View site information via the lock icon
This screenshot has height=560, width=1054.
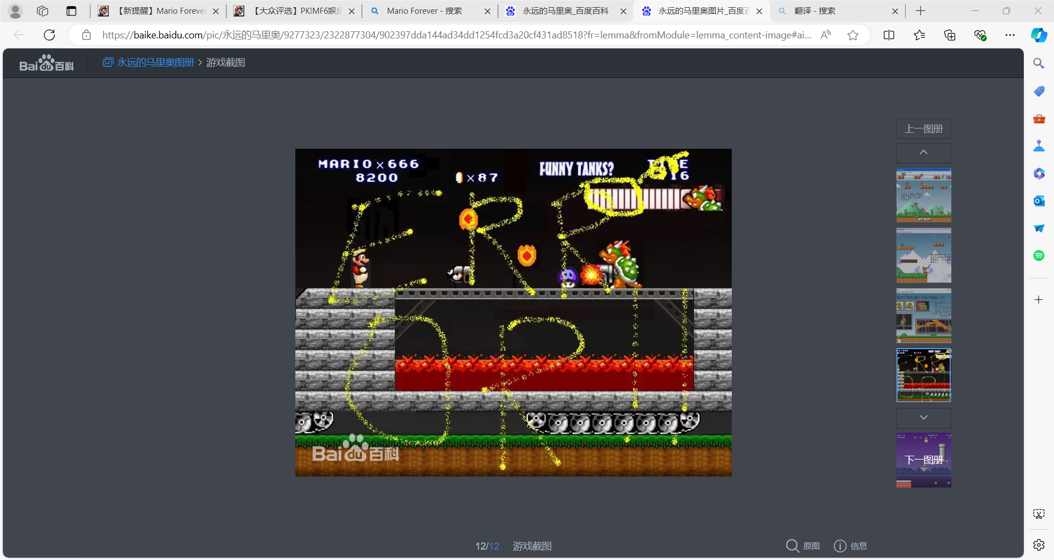click(x=86, y=35)
